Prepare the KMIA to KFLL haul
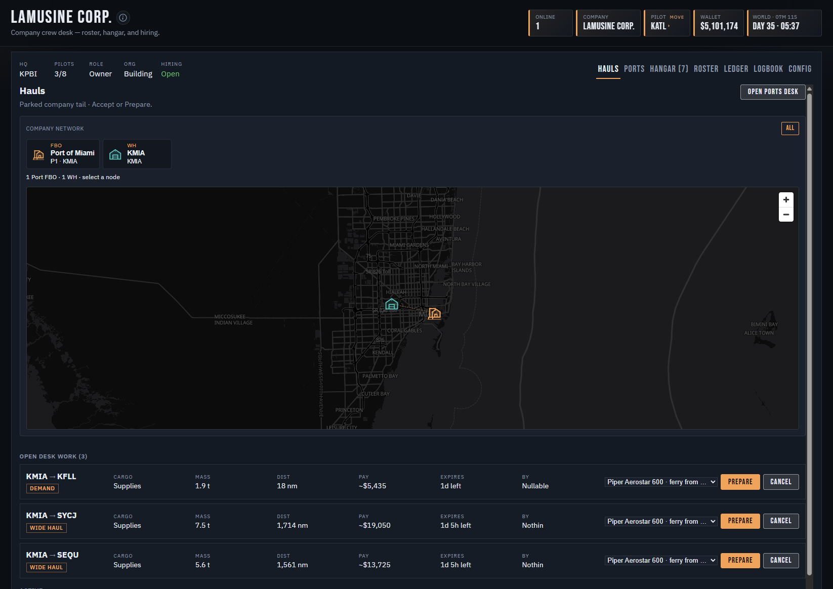 tap(740, 482)
